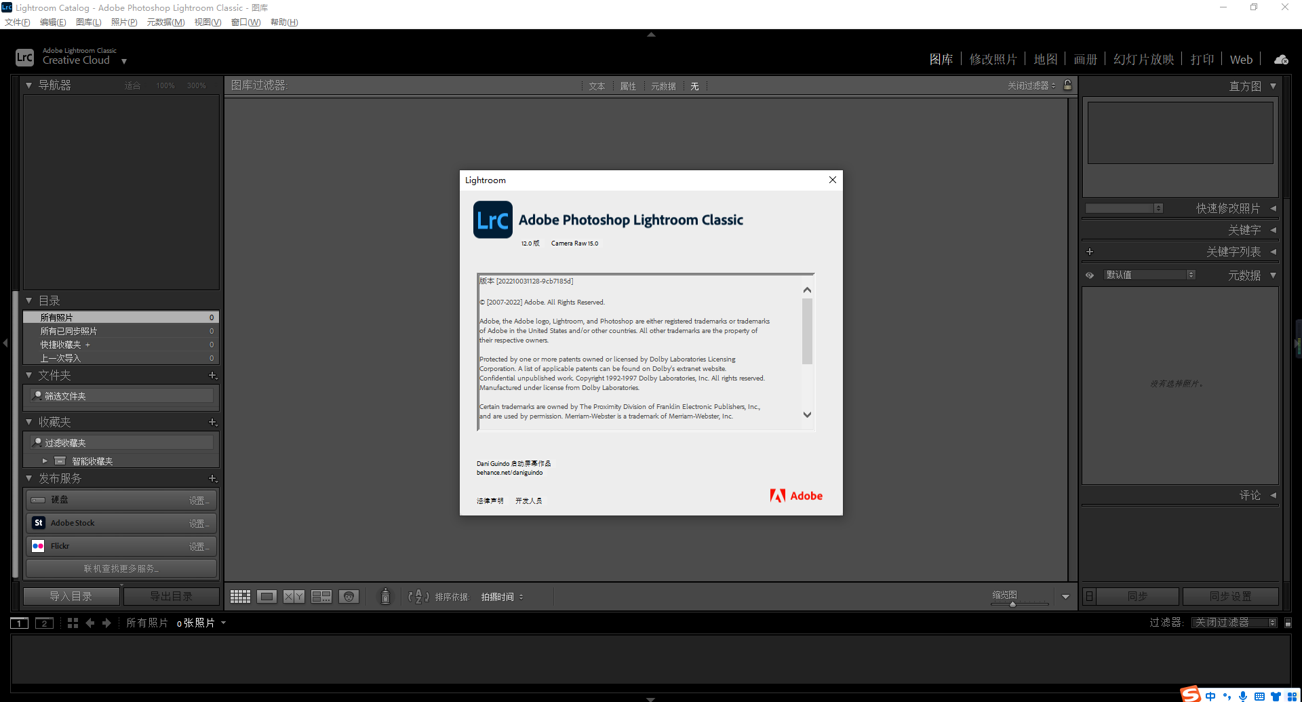The image size is (1302, 702).
Task: Open the 拍摄时间 sort order dropdown
Action: [x=502, y=597]
